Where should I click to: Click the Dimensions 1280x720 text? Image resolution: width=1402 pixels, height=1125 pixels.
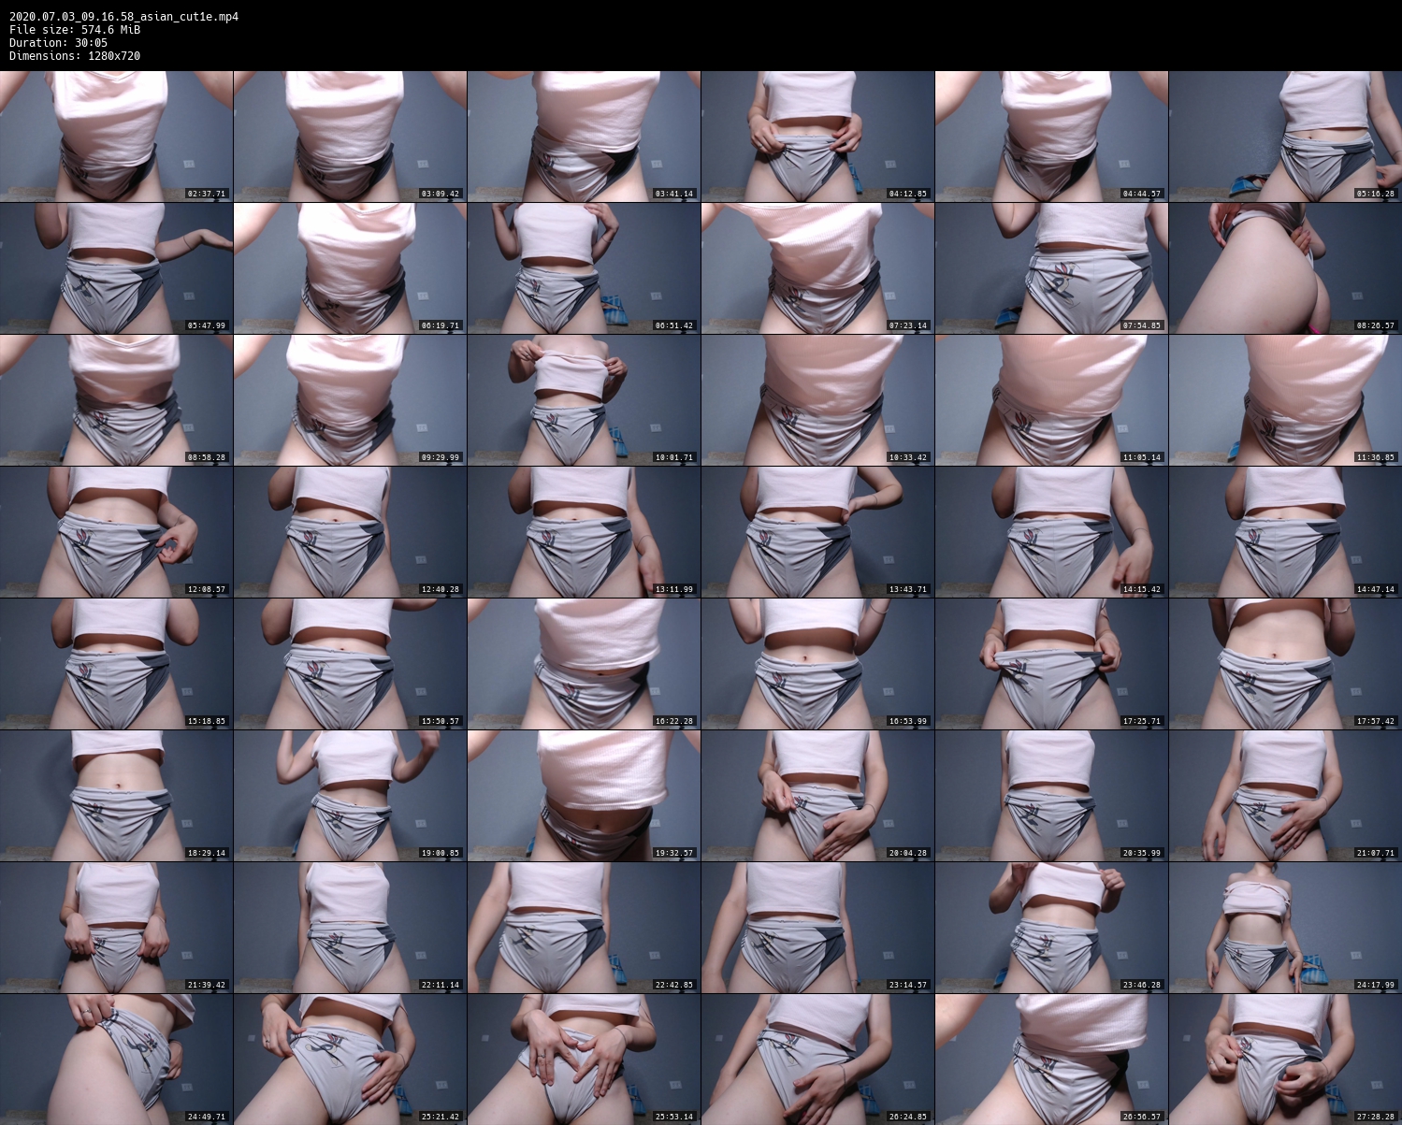tap(75, 56)
